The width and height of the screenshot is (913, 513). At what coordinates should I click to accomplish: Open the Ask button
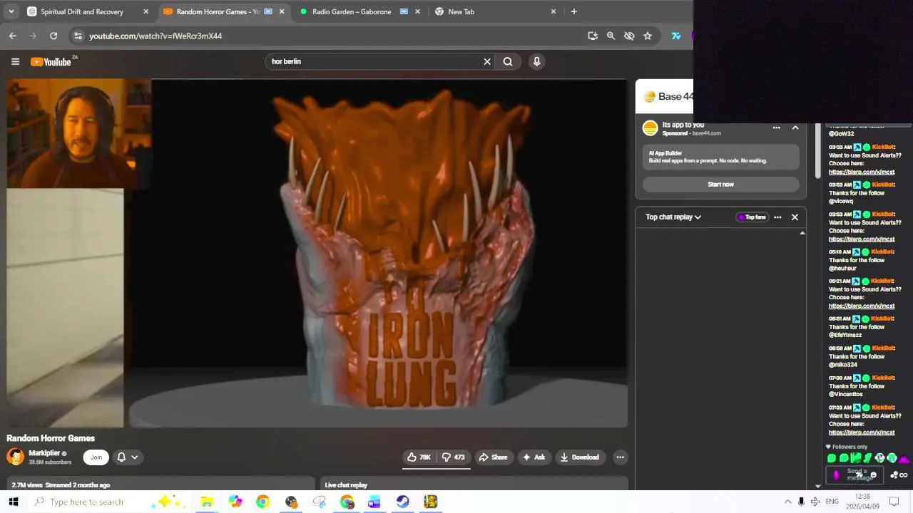tap(534, 457)
